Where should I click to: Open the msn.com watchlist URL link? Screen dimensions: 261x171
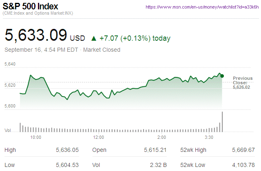click(x=202, y=7)
